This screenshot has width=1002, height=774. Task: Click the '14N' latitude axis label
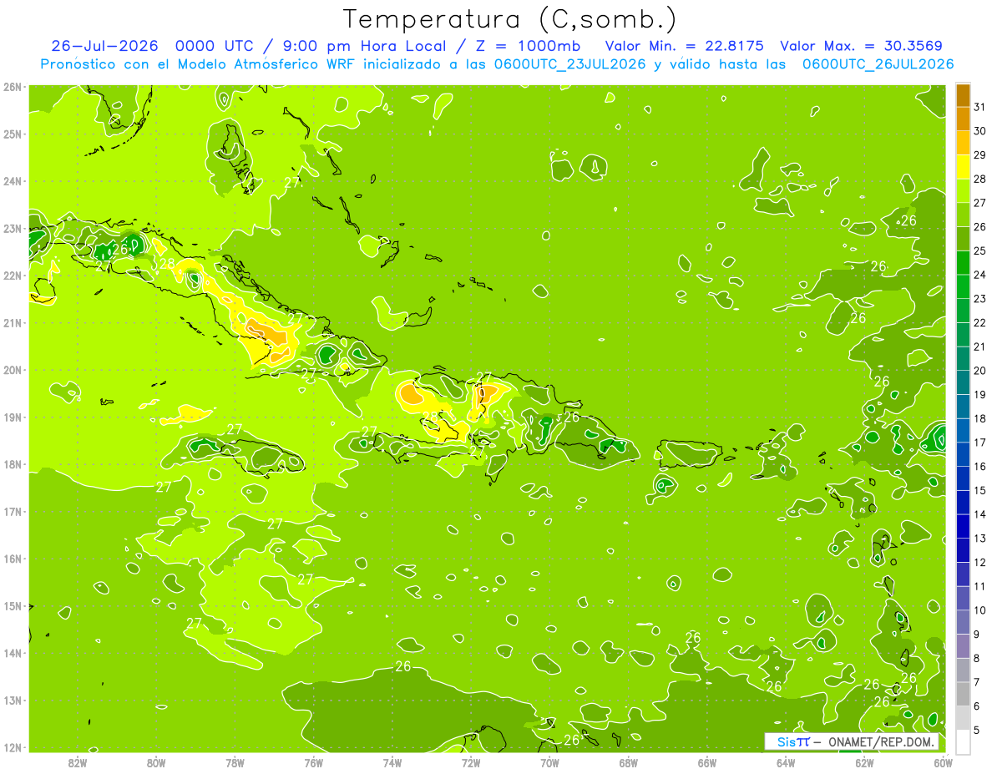point(13,653)
